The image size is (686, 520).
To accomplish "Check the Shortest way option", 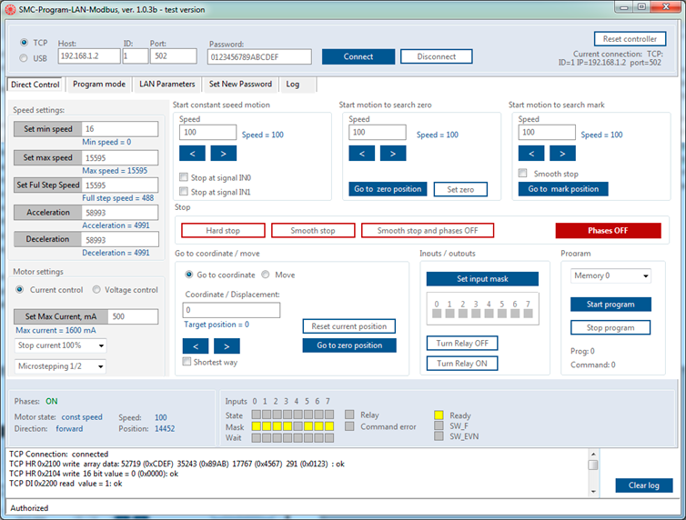I will click(187, 362).
